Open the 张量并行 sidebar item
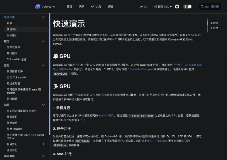Image resolution: width=227 pixels, height=160 pixels. tap(12, 144)
